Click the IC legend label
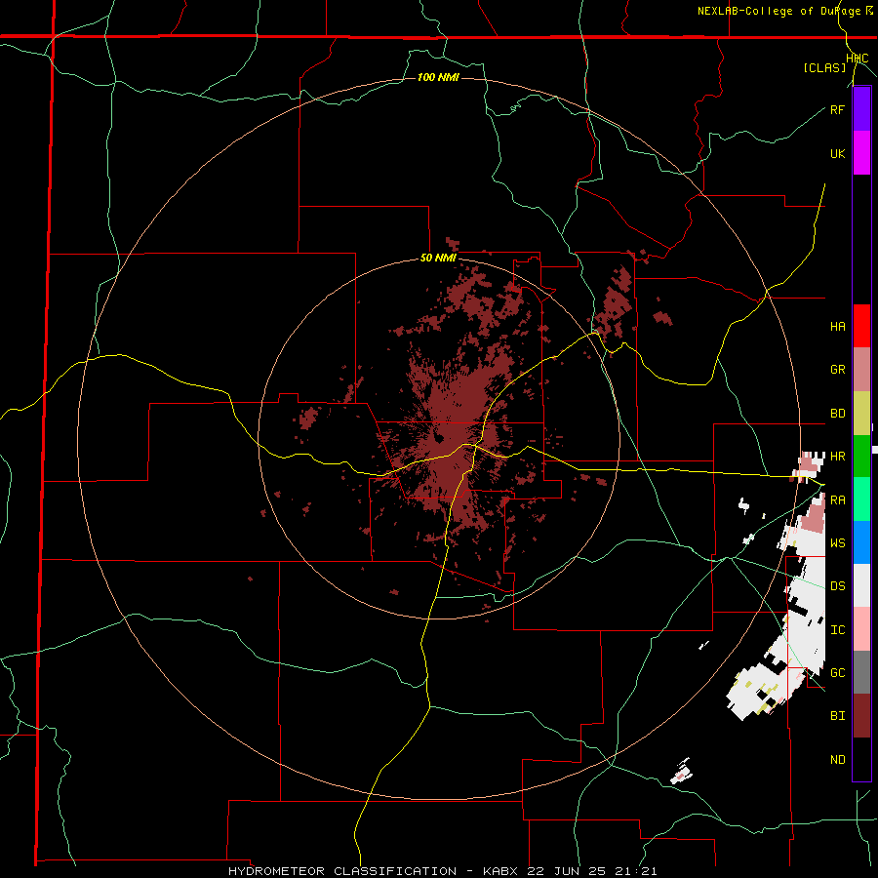Viewport: 878px width, 878px height. point(837,630)
